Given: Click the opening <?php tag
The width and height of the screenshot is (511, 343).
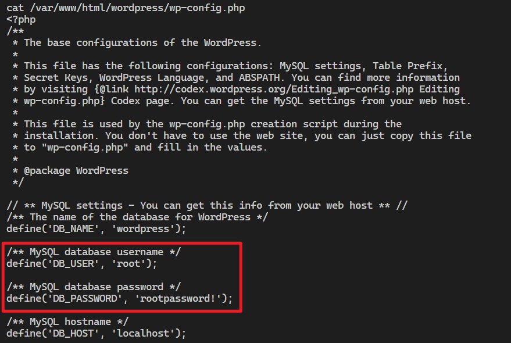Looking at the screenshot, I should point(21,20).
